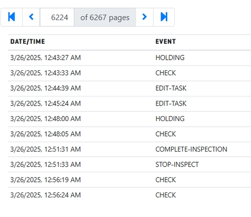Screen dimensions: 251x217
Task: Select the COMPLETE-INSPECTION event row
Action: pos(130,149)
